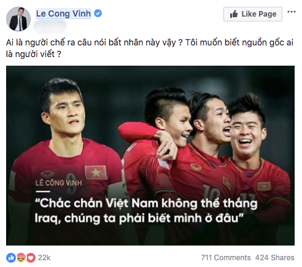Select the angry face reaction icon
This screenshot has width=302, height=267.
click(x=21, y=258)
